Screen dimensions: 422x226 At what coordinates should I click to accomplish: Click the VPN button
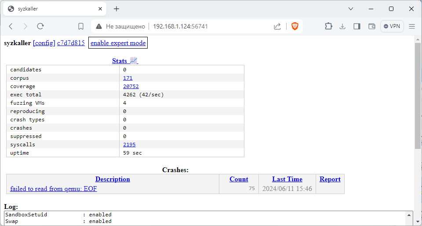tap(392, 26)
